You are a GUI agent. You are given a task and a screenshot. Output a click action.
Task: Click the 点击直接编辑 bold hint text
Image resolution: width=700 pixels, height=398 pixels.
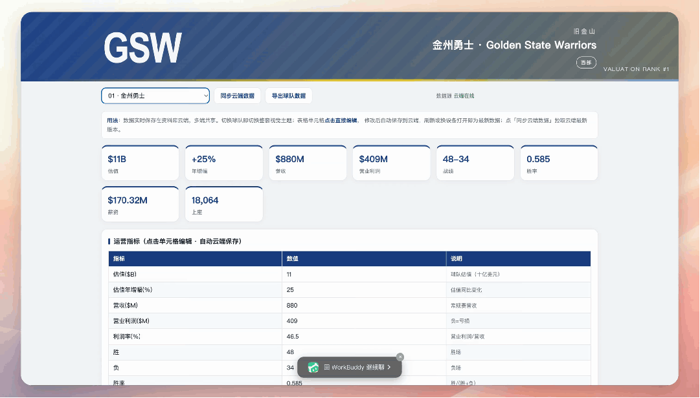coord(341,120)
